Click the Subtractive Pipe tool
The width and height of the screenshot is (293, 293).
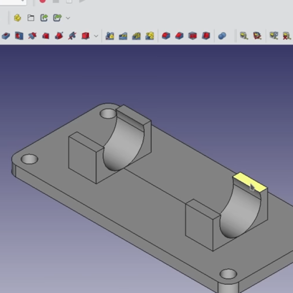coord(59,36)
